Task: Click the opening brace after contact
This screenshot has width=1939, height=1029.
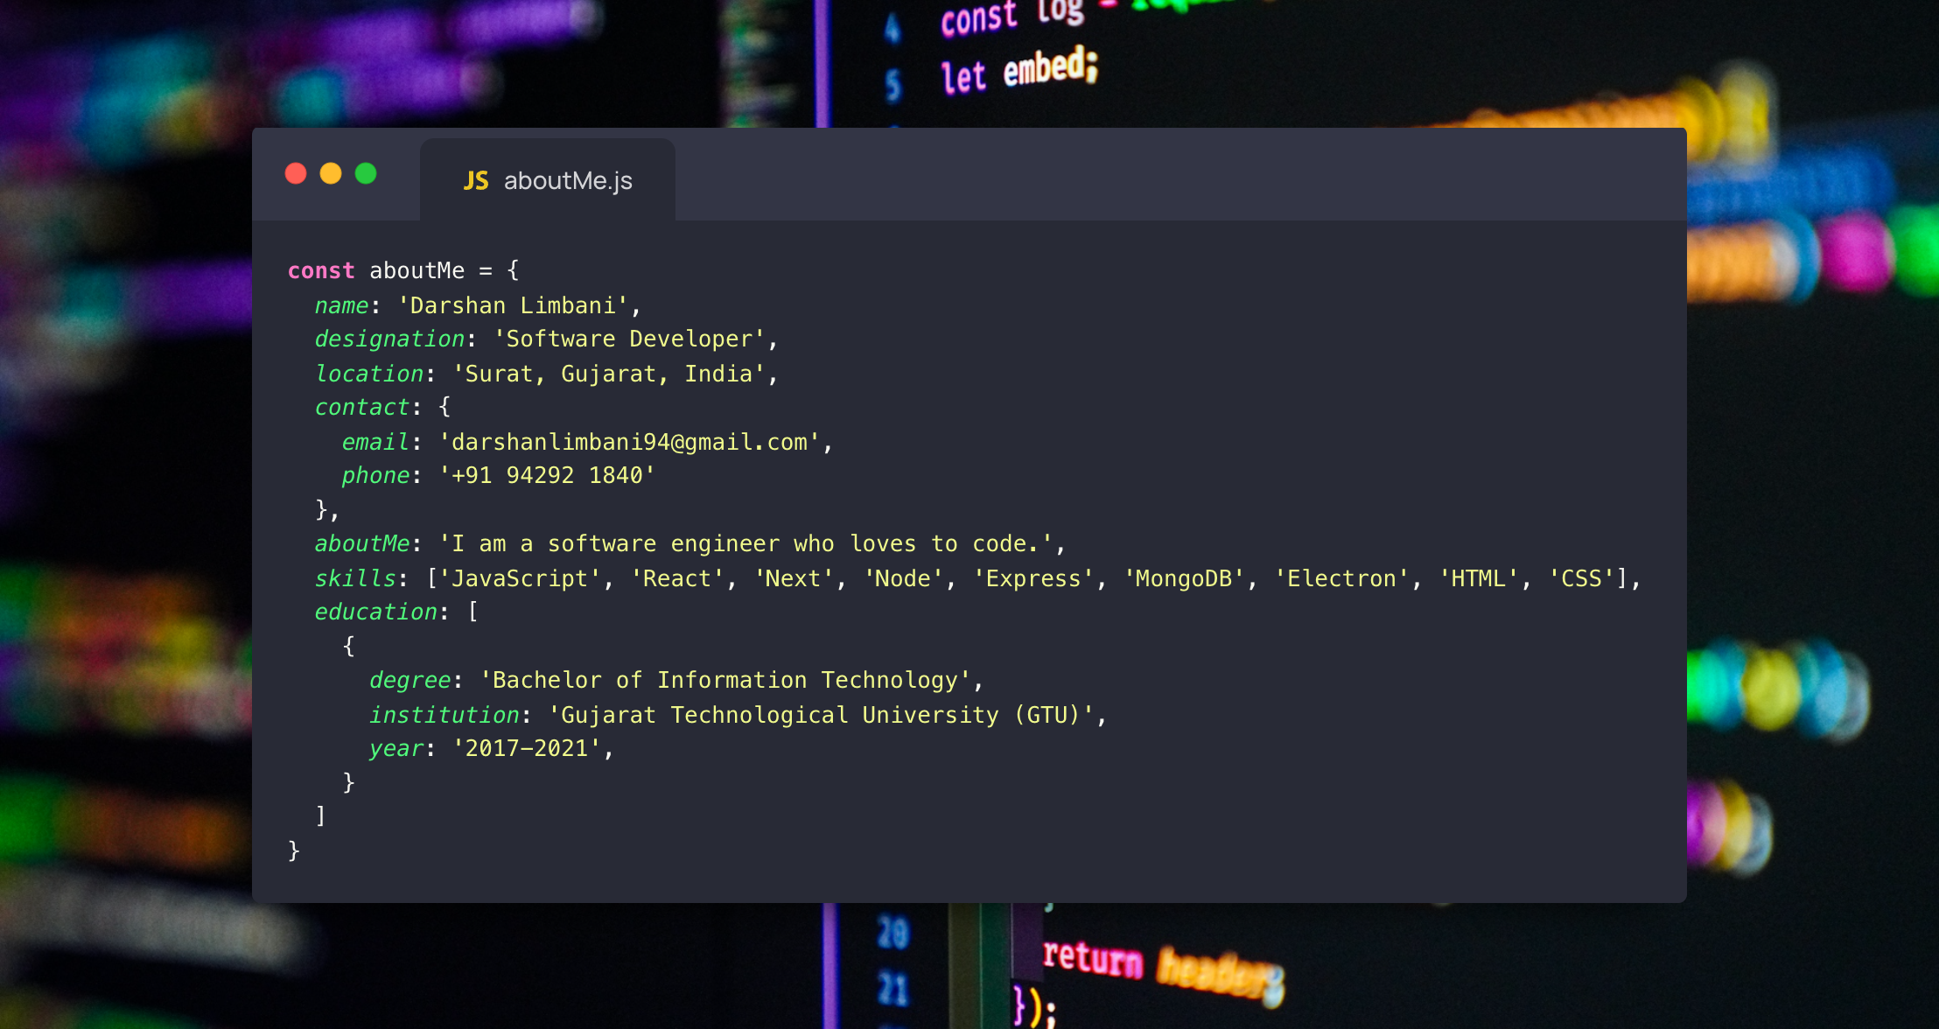Action: click(444, 407)
